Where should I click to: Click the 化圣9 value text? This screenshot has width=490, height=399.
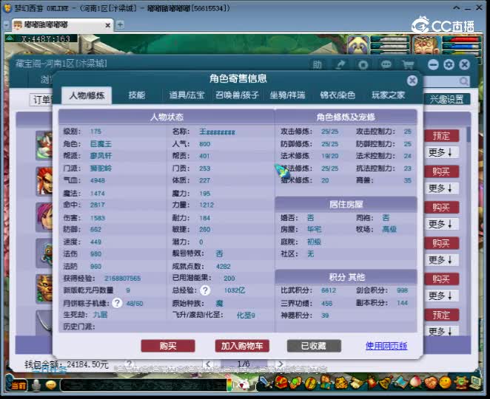tap(246, 315)
